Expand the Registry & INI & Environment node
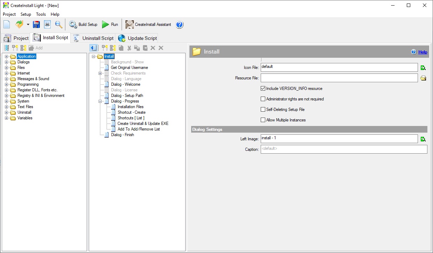 point(6,96)
